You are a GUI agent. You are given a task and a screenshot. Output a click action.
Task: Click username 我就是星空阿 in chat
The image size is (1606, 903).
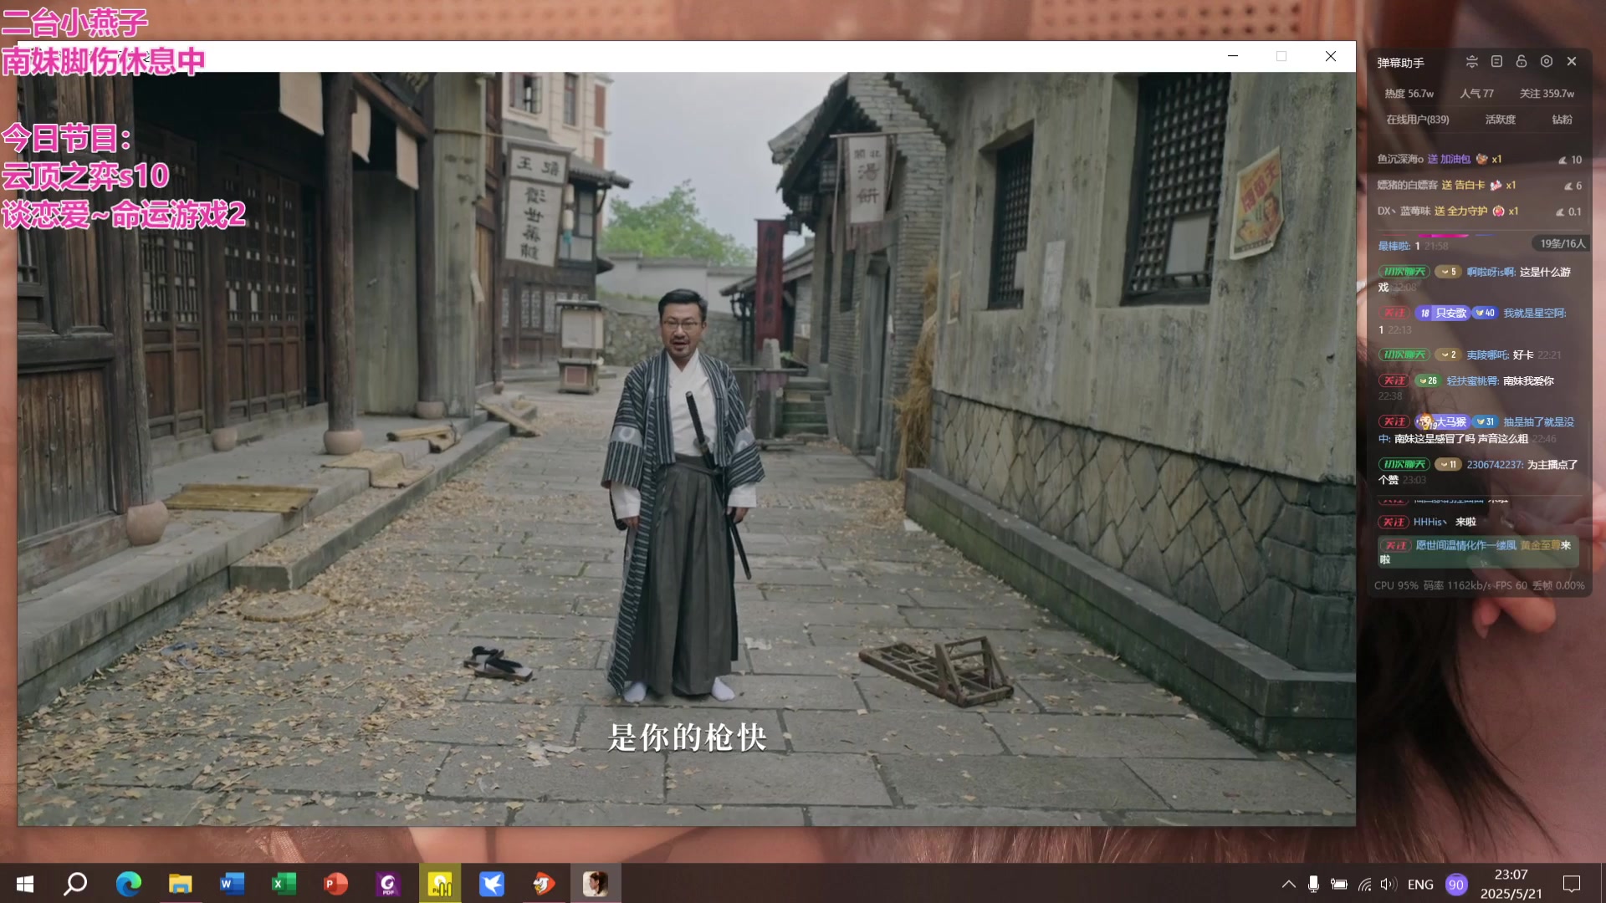click(1534, 313)
